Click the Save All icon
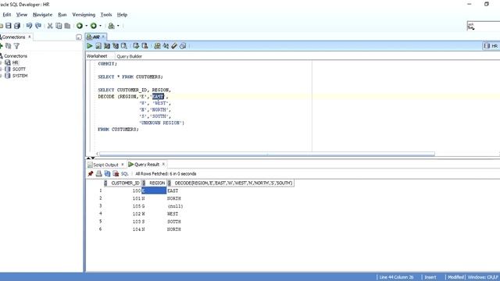 point(17,26)
